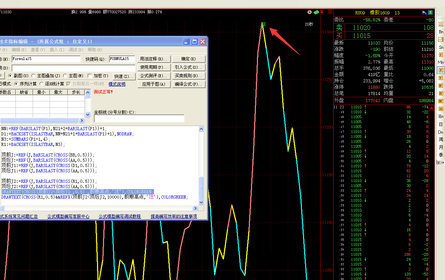
Task: Click the 编译公式(F) button
Action: click(188, 84)
